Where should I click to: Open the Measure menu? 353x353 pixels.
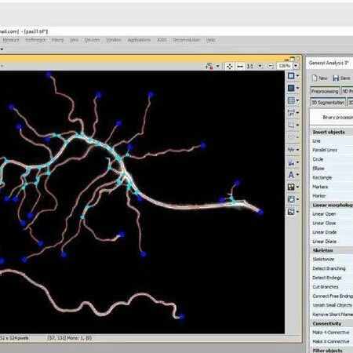(11, 40)
